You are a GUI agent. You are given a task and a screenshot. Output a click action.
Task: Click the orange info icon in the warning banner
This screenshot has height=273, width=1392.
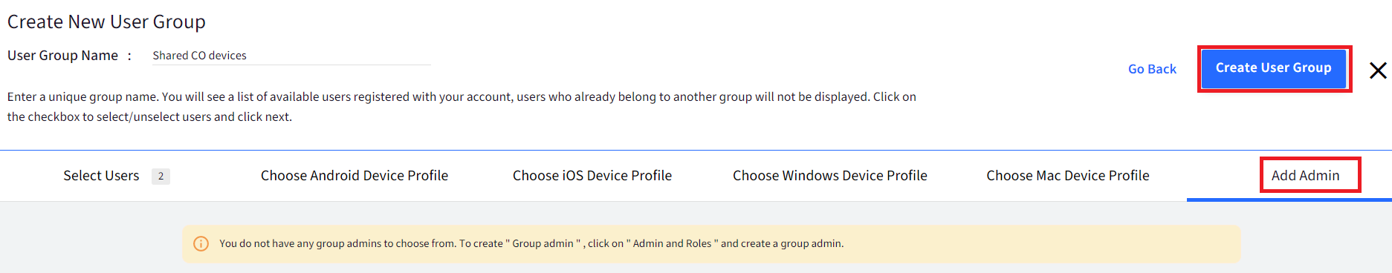(x=201, y=243)
